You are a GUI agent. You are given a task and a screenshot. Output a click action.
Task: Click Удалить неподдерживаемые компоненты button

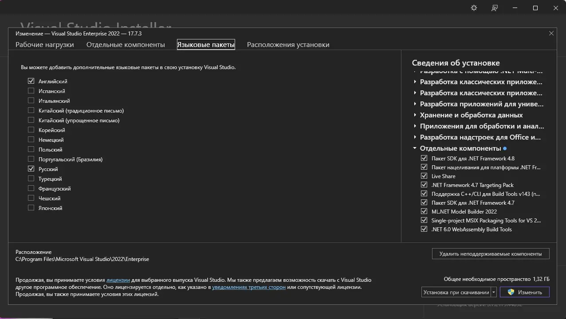tap(490, 254)
